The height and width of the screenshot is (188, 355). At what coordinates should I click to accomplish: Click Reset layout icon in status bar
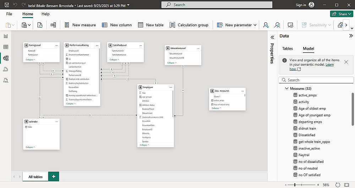pos(337,185)
